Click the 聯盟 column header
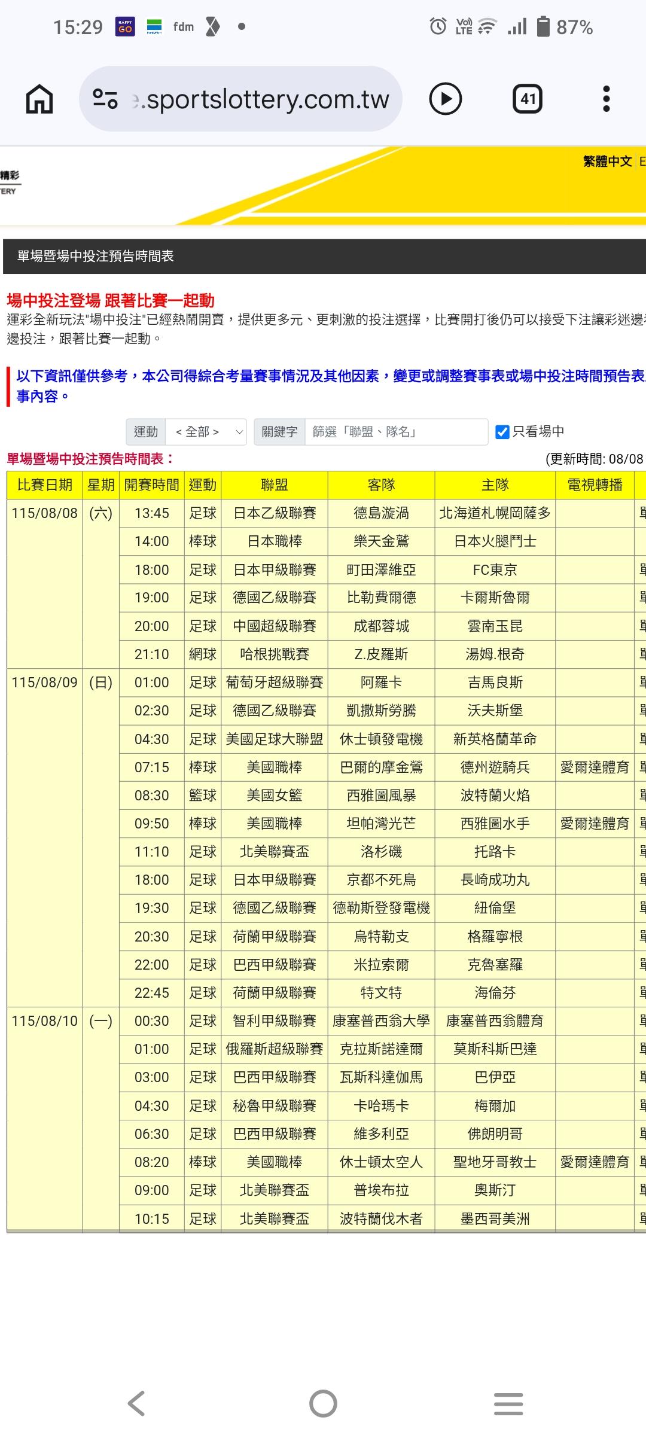646x1438 pixels. coord(275,485)
